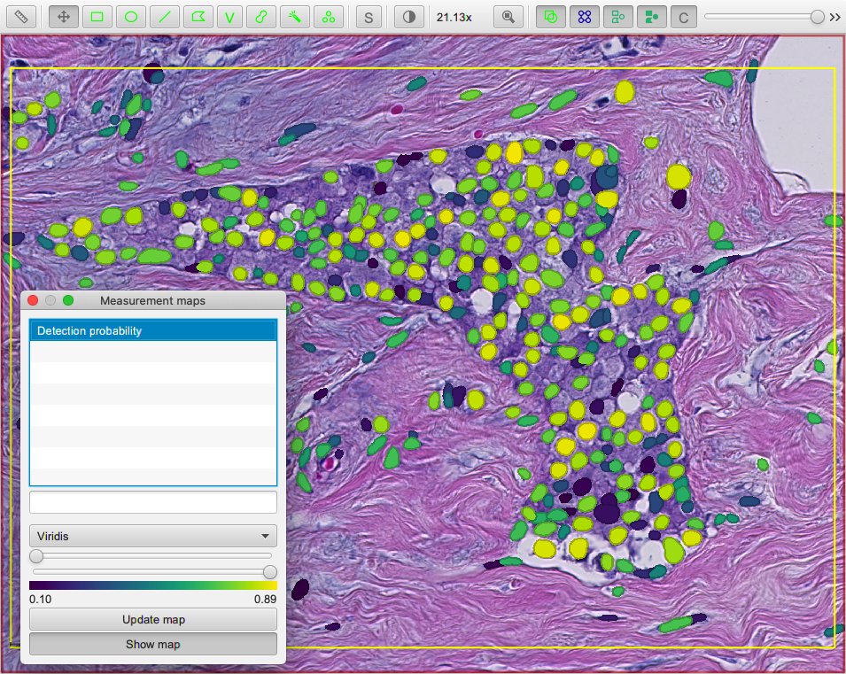Toggle show annotations overlay
Image resolution: width=846 pixels, height=674 pixels.
click(x=551, y=17)
